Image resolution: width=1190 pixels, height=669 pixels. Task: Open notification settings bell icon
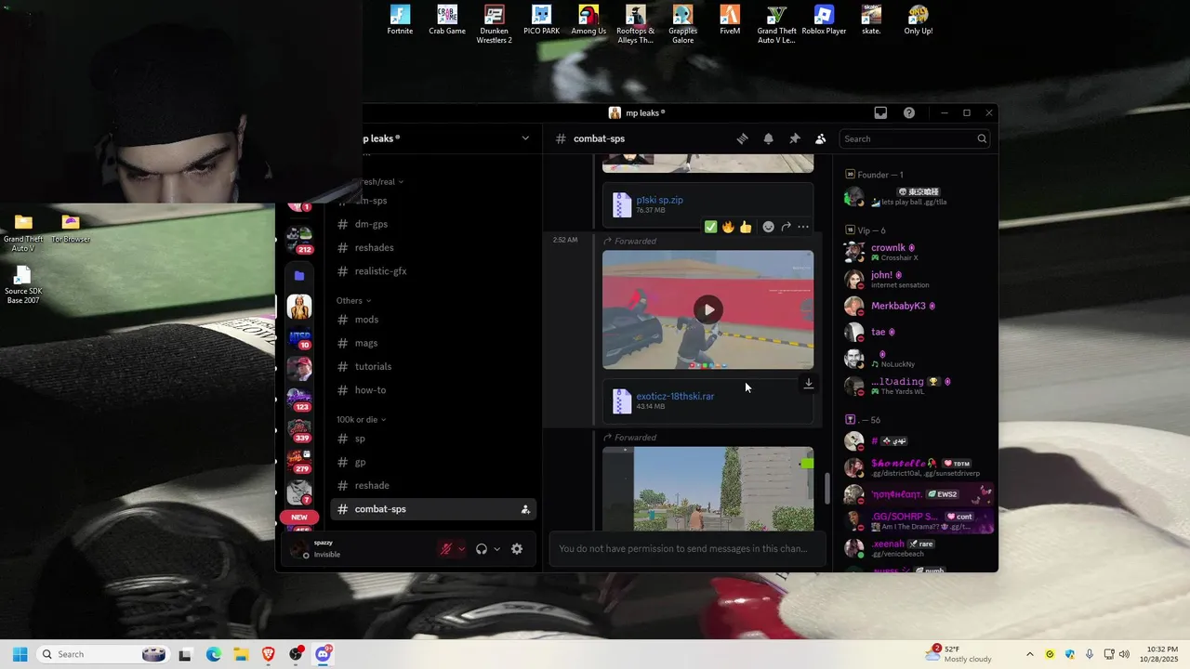pyautogui.click(x=768, y=138)
